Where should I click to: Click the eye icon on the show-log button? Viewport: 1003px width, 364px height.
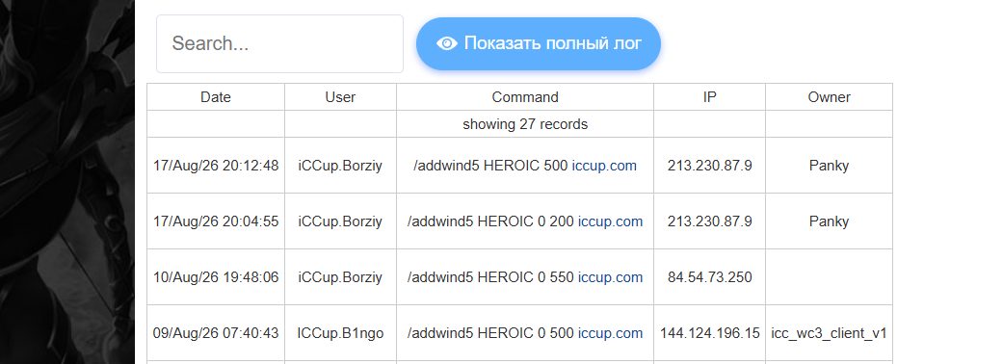[x=447, y=43]
